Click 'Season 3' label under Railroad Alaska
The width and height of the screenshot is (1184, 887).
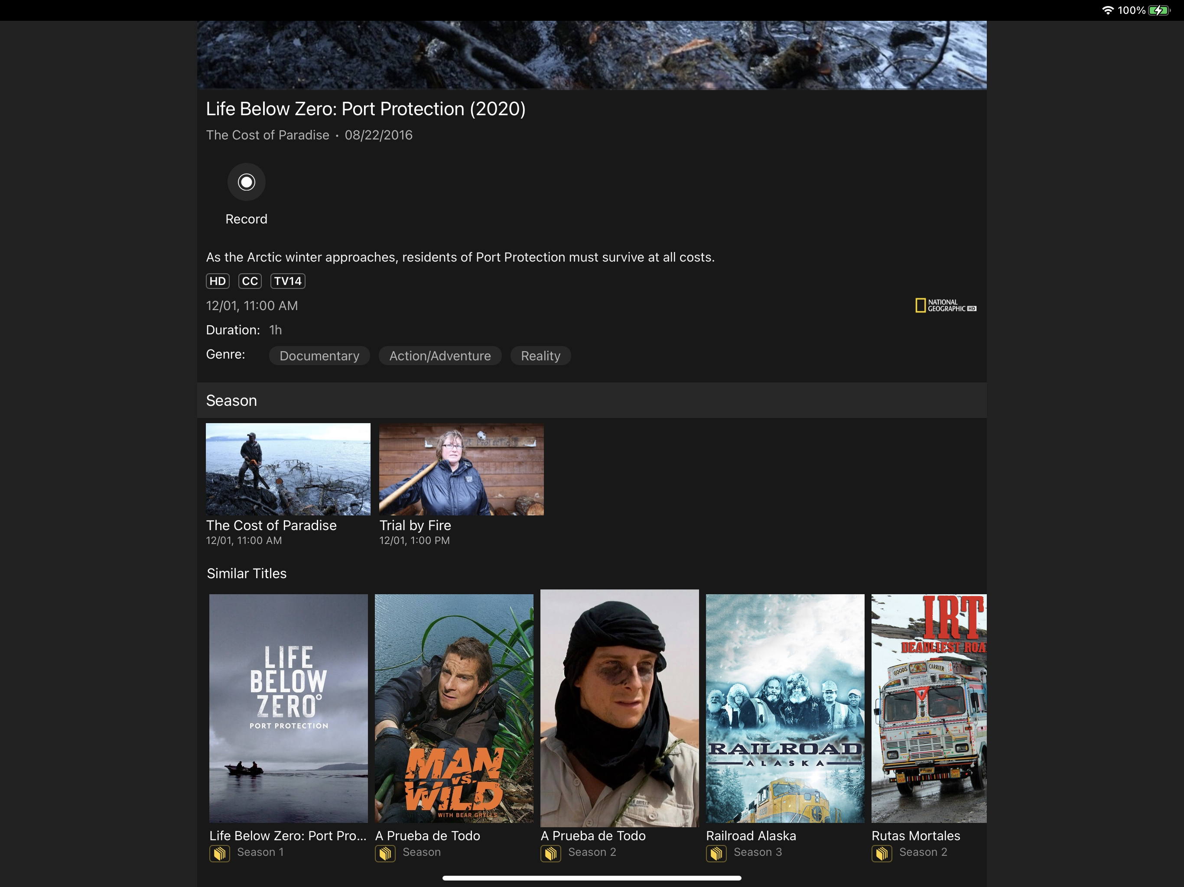click(758, 852)
